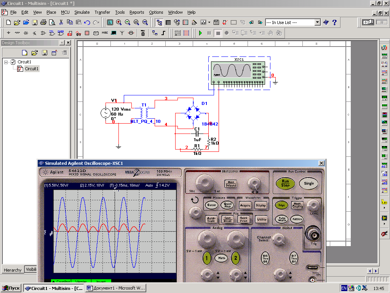
Task: Open the Grapher icon
Action: pyautogui.click(x=203, y=23)
